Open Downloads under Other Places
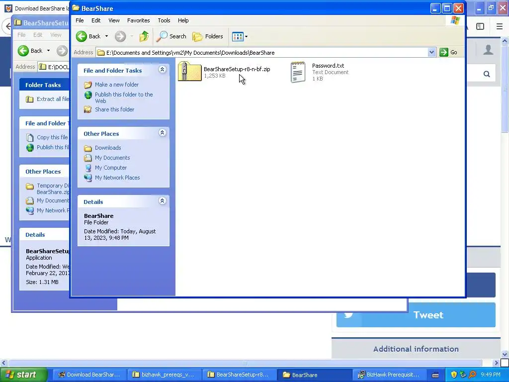 108,148
